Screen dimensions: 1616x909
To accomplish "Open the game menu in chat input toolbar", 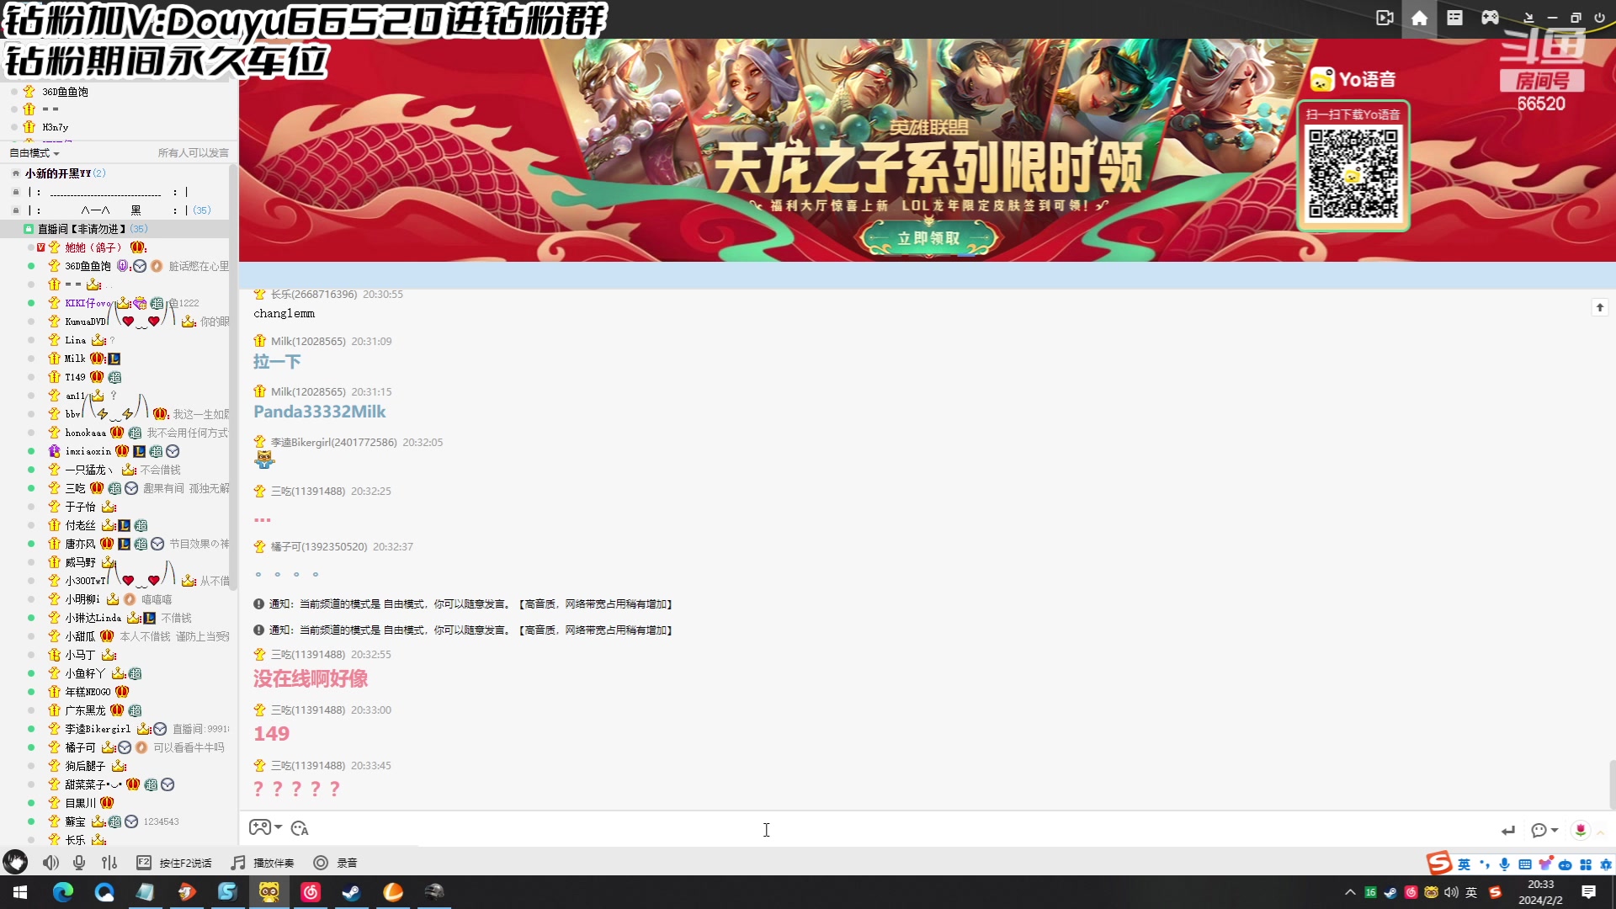I will click(x=265, y=828).
